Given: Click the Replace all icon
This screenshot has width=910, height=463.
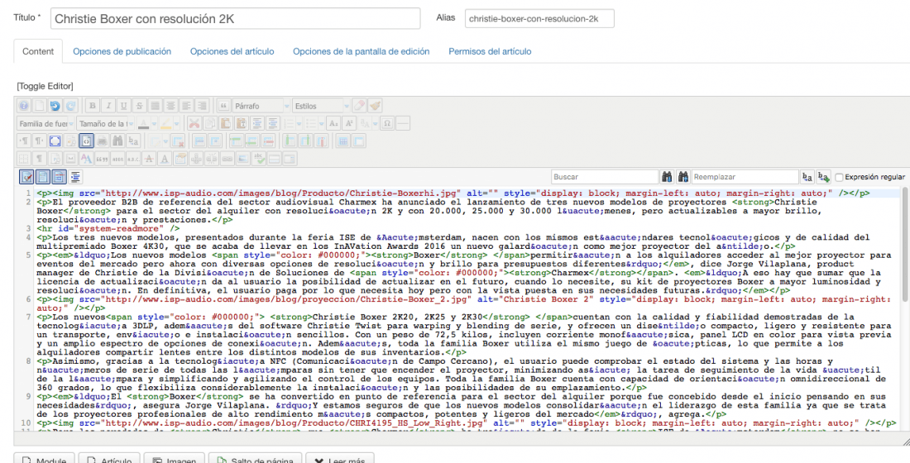Looking at the screenshot, I should click(x=823, y=176).
